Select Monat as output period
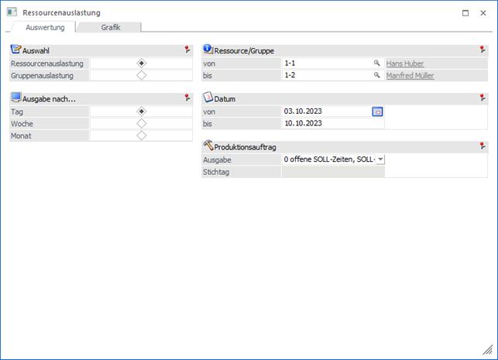 pyautogui.click(x=141, y=135)
